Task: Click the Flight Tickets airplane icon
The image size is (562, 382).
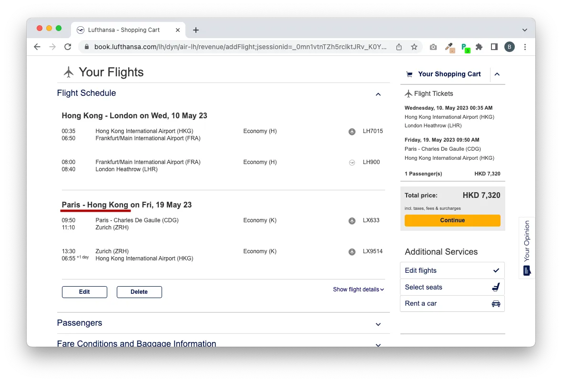Action: click(408, 93)
